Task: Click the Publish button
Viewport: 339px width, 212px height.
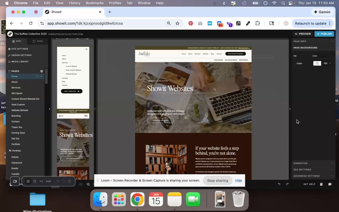Action: 324,34
